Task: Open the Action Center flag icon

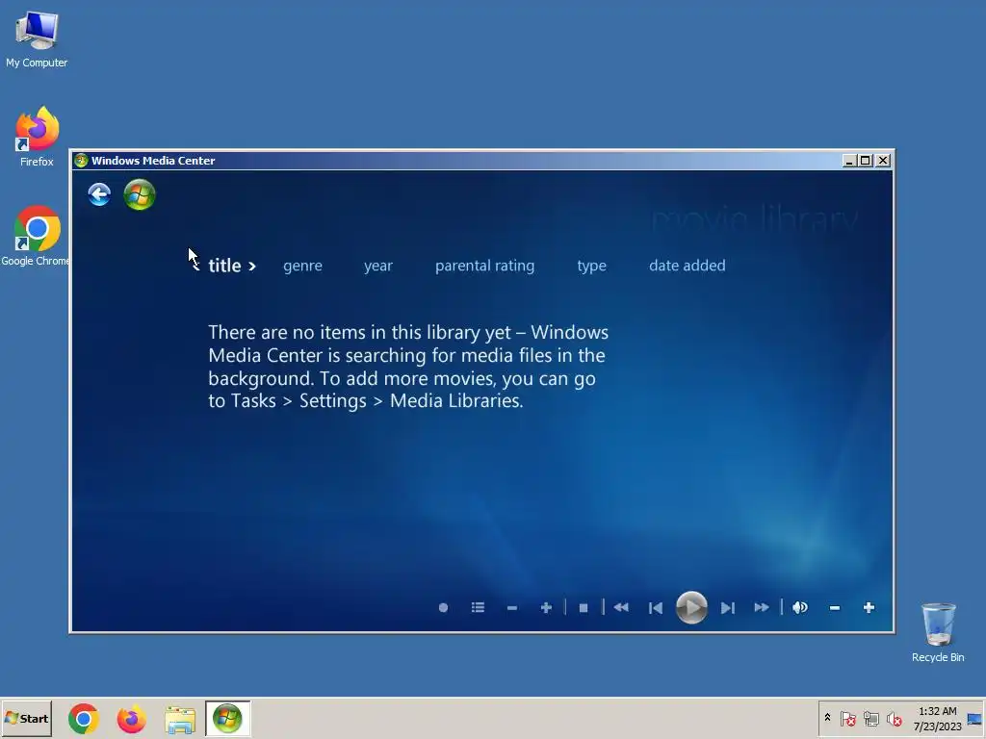Action: click(x=847, y=718)
